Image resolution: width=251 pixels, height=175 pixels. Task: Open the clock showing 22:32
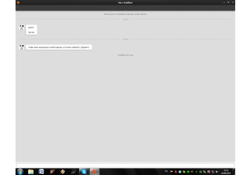click(x=226, y=171)
